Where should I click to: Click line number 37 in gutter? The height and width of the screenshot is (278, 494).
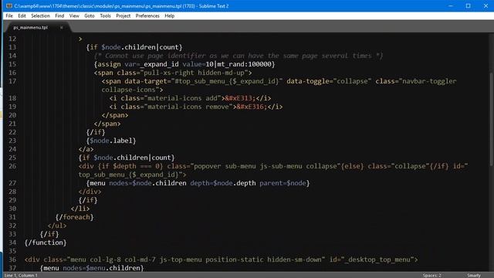pyautogui.click(x=12, y=268)
